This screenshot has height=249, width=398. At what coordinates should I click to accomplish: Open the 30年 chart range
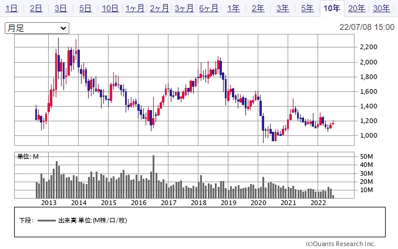(381, 8)
